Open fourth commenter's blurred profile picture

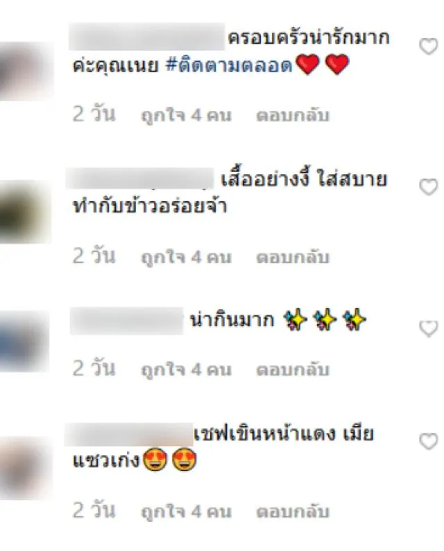26,469
